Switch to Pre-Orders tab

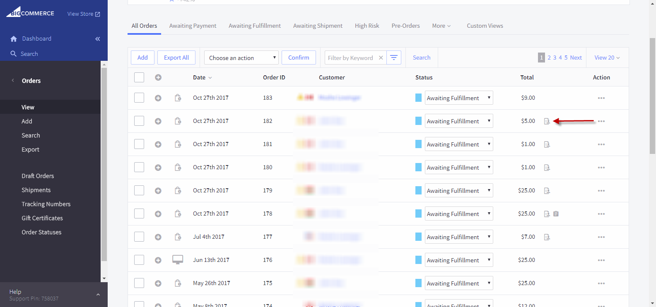pos(405,26)
